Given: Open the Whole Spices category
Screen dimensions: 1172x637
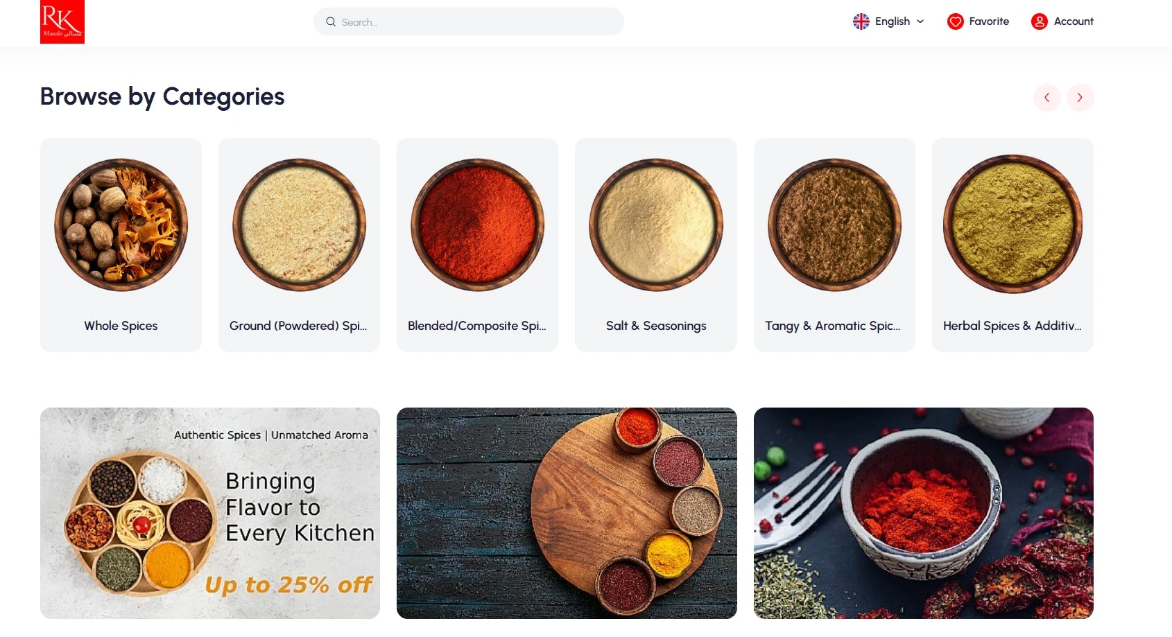Looking at the screenshot, I should click(x=121, y=245).
